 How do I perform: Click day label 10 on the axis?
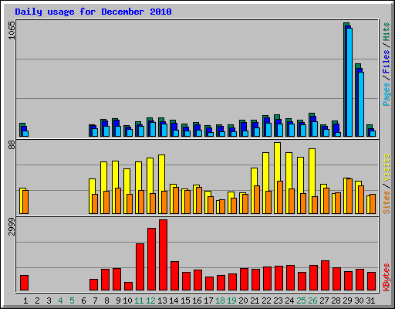[127, 301]
